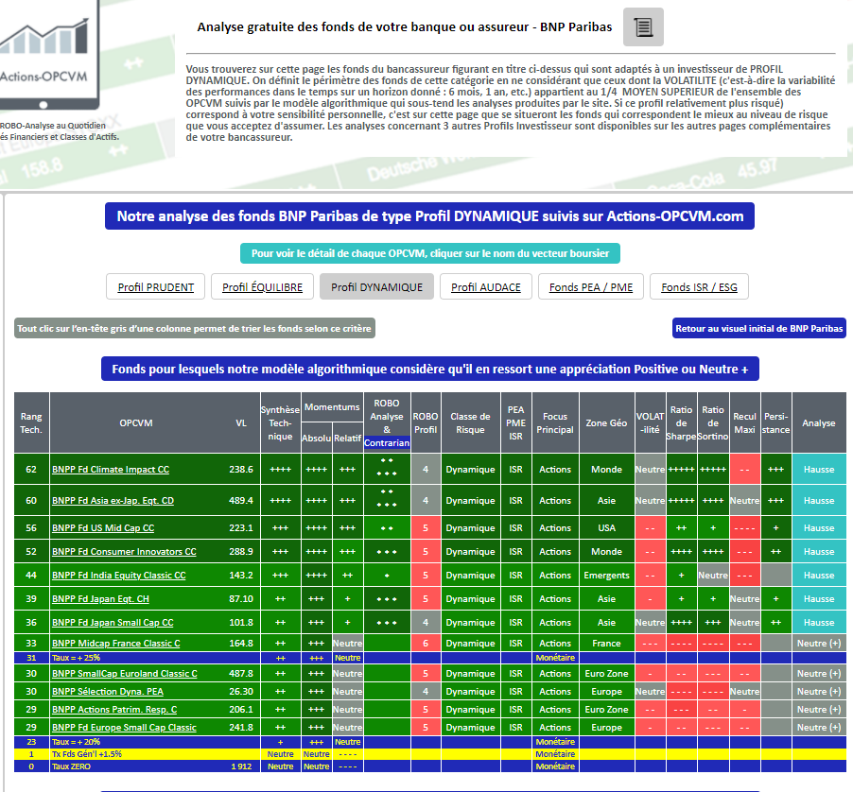The width and height of the screenshot is (853, 792).
Task: Click ROBO Profil 6 cell for Midcap France
Action: (x=426, y=643)
